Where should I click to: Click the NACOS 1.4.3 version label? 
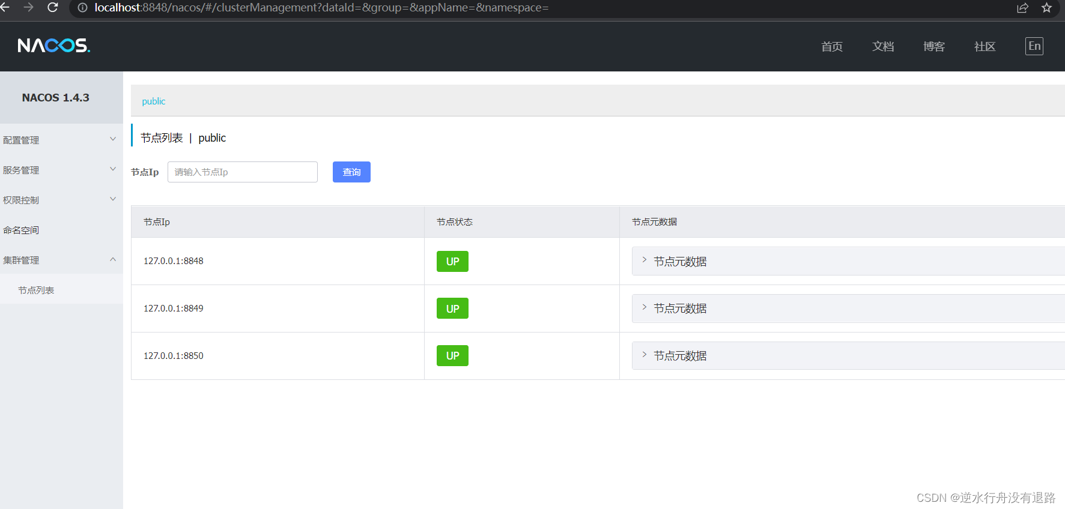[56, 97]
